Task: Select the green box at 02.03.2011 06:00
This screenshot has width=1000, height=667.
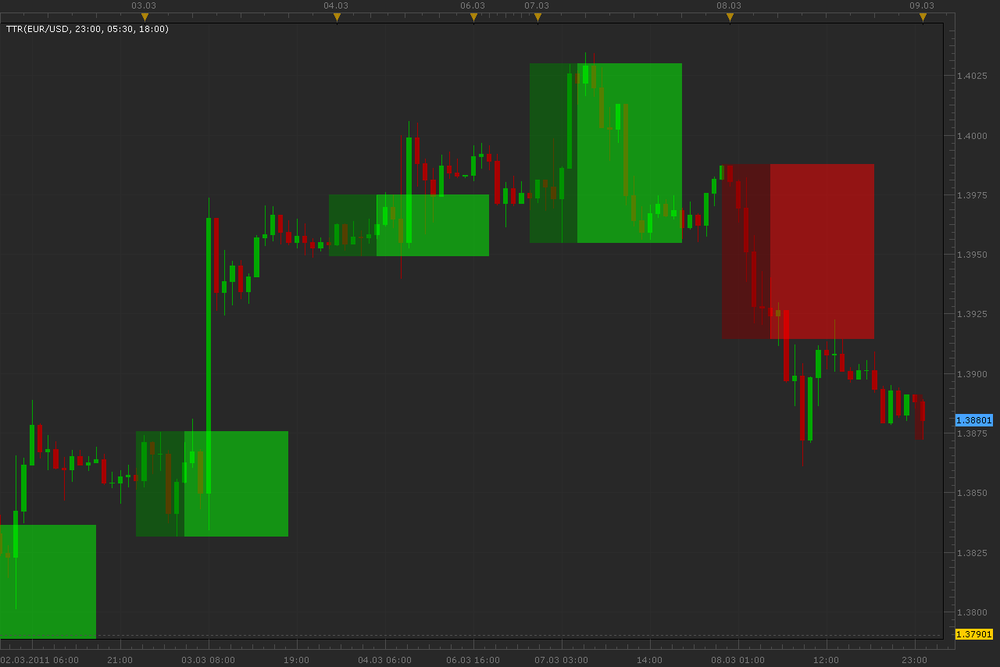Action: click(48, 582)
